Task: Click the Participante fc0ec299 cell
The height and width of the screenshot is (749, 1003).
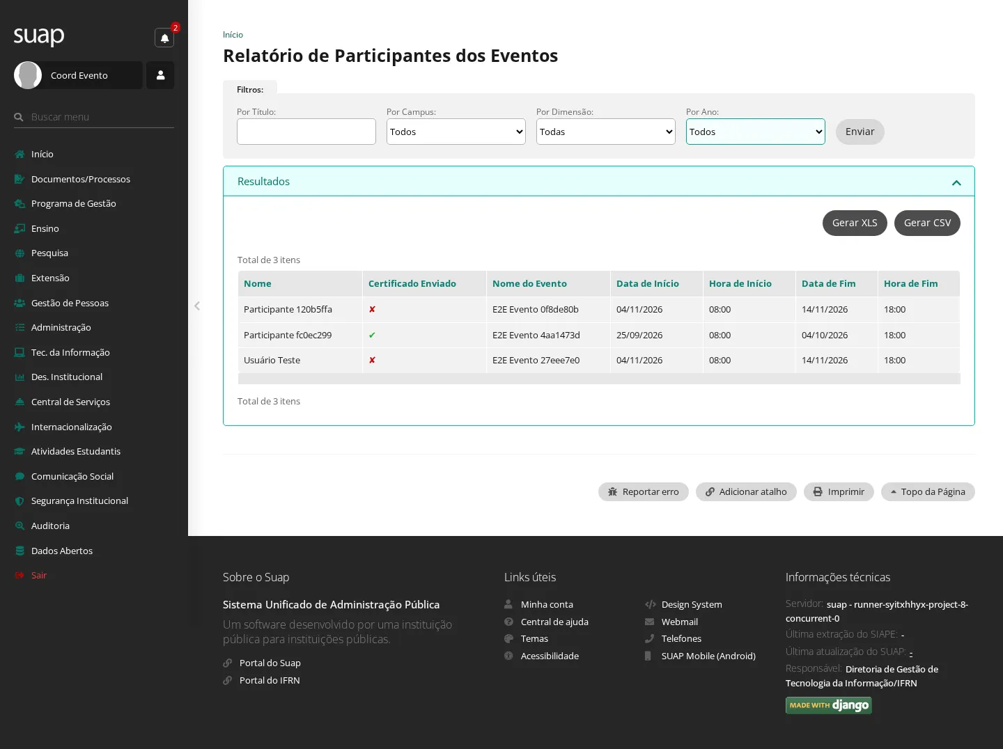Action: tap(300, 335)
